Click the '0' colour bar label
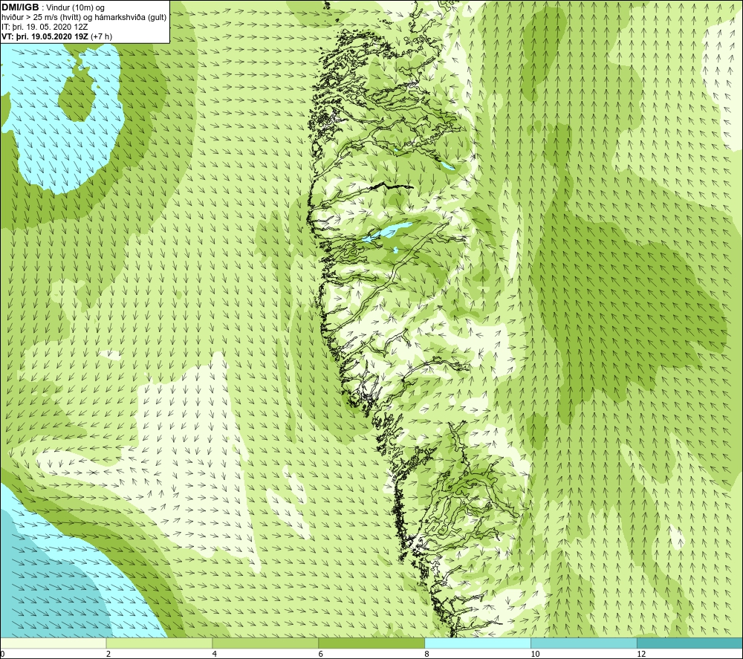The height and width of the screenshot is (659, 743). coord(2,654)
